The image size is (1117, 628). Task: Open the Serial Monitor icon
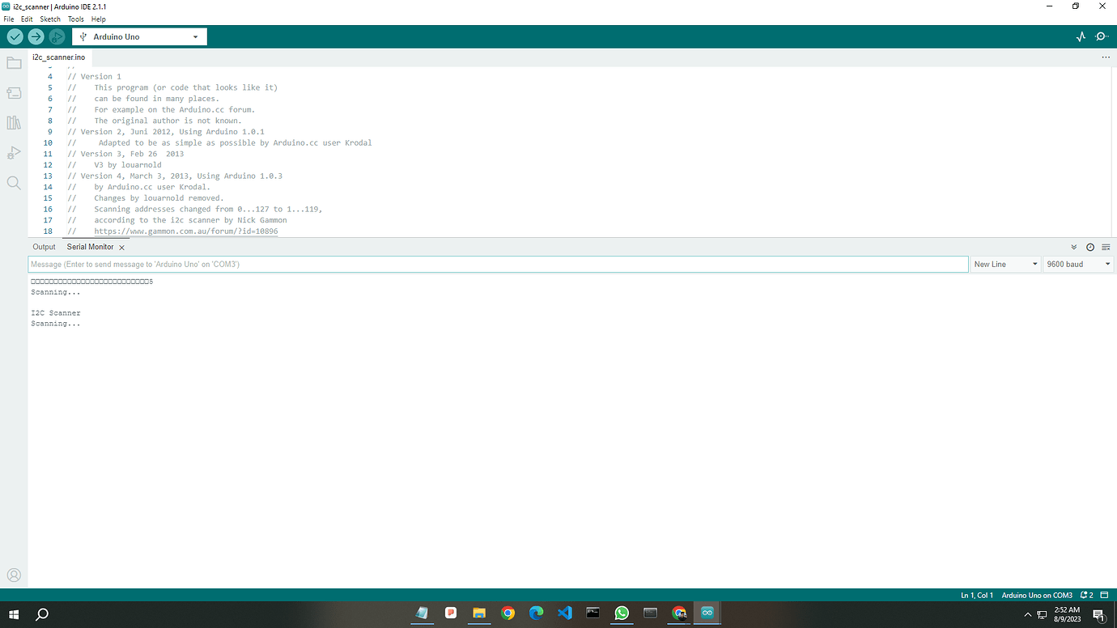[1102, 36]
